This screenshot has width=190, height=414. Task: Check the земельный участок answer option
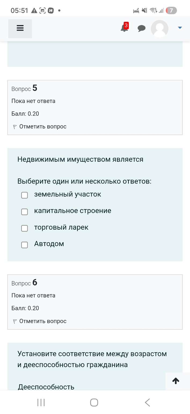24,195
